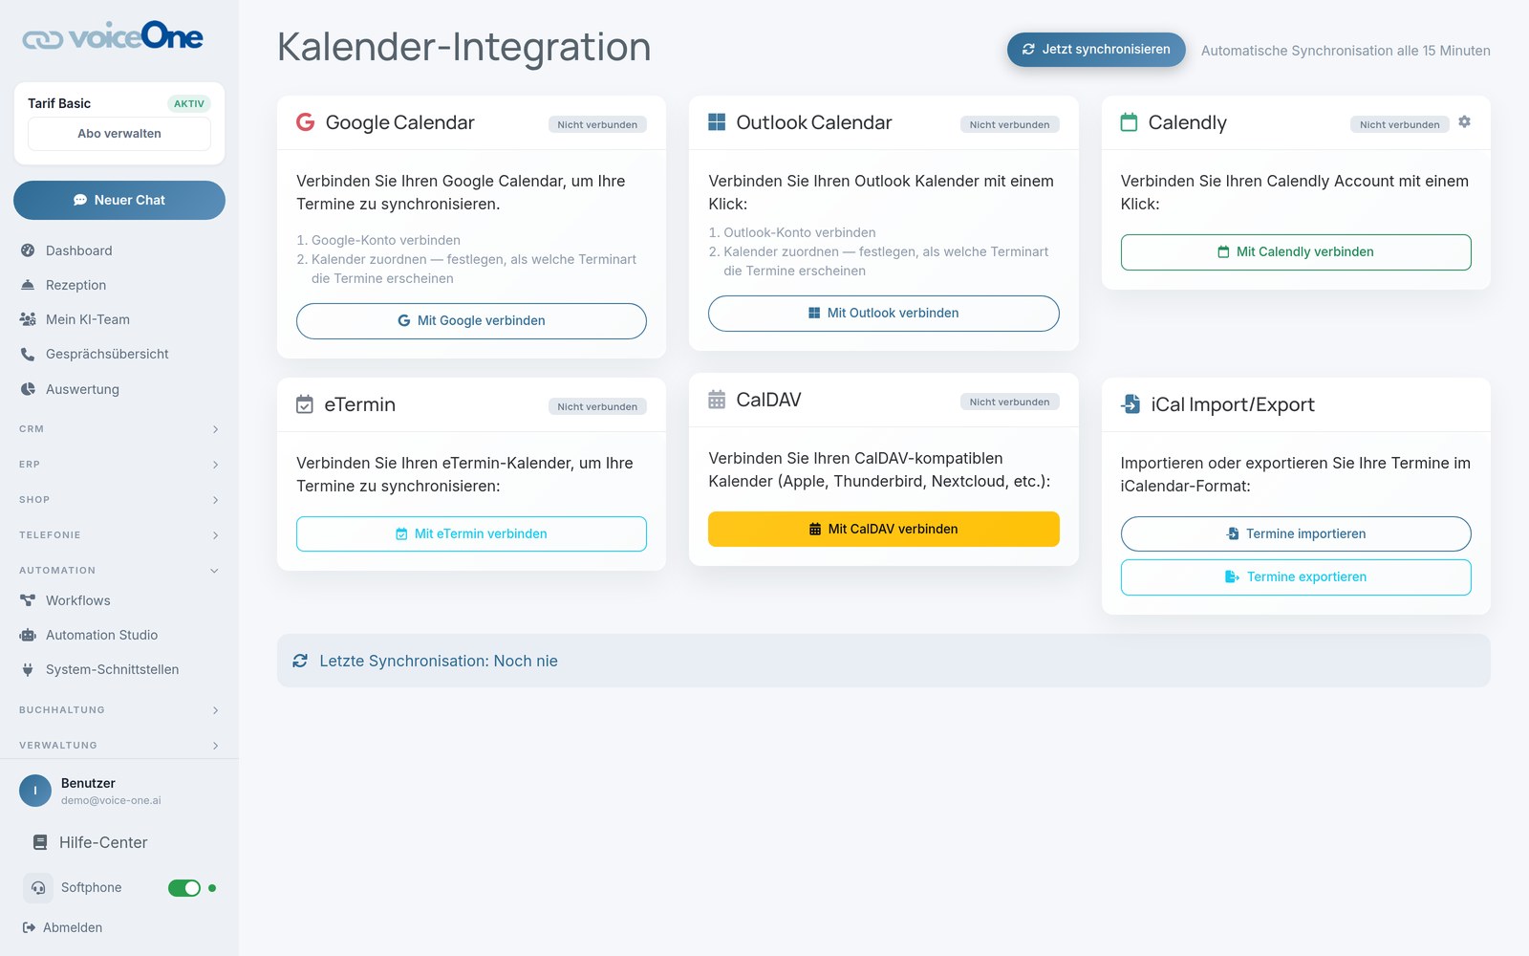Click the Google Calendar G logo
This screenshot has width=1529, height=956.
[306, 122]
